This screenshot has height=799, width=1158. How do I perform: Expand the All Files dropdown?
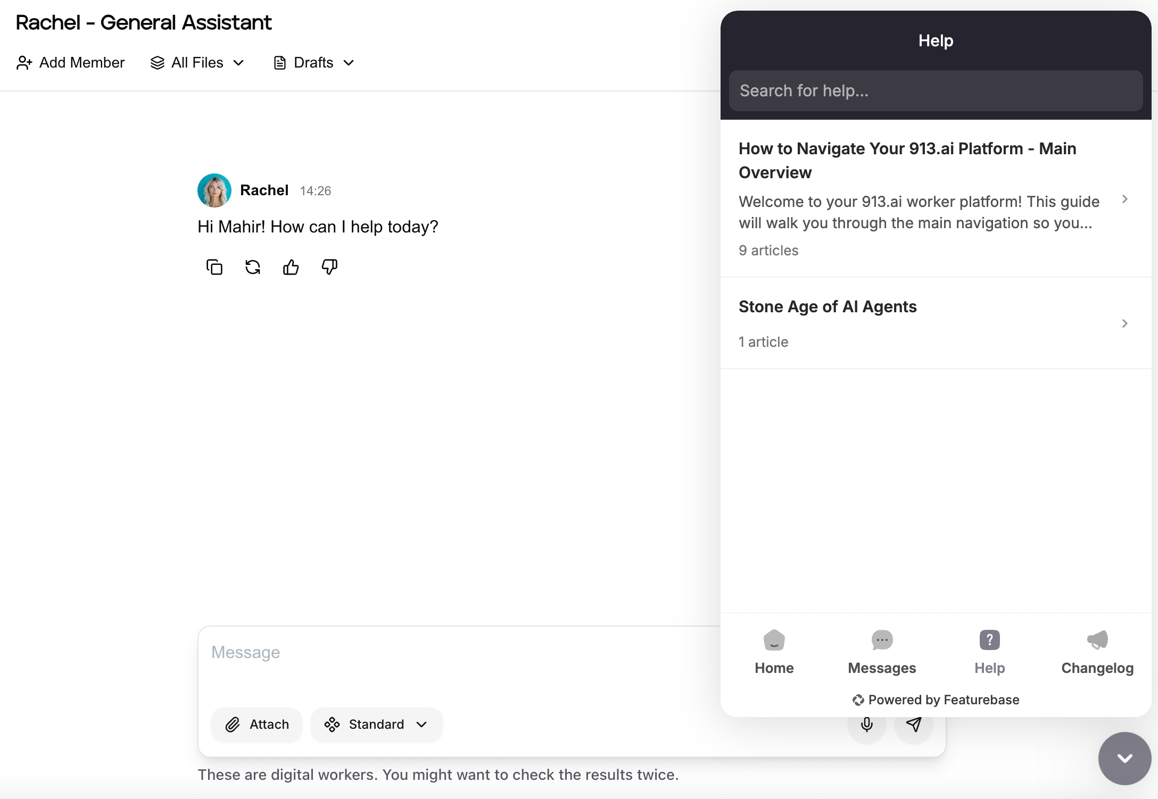pyautogui.click(x=198, y=63)
